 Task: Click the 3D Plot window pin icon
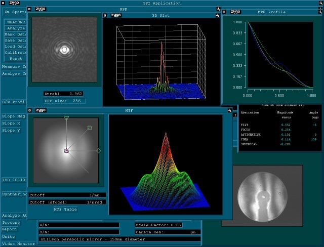click(x=217, y=15)
